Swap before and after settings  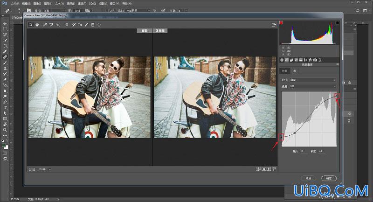point(263,169)
